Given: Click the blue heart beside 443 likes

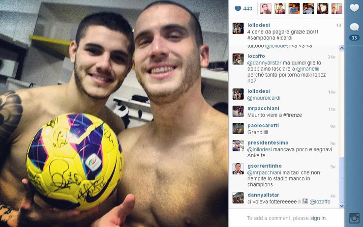Looking at the screenshot, I should 238,8.
